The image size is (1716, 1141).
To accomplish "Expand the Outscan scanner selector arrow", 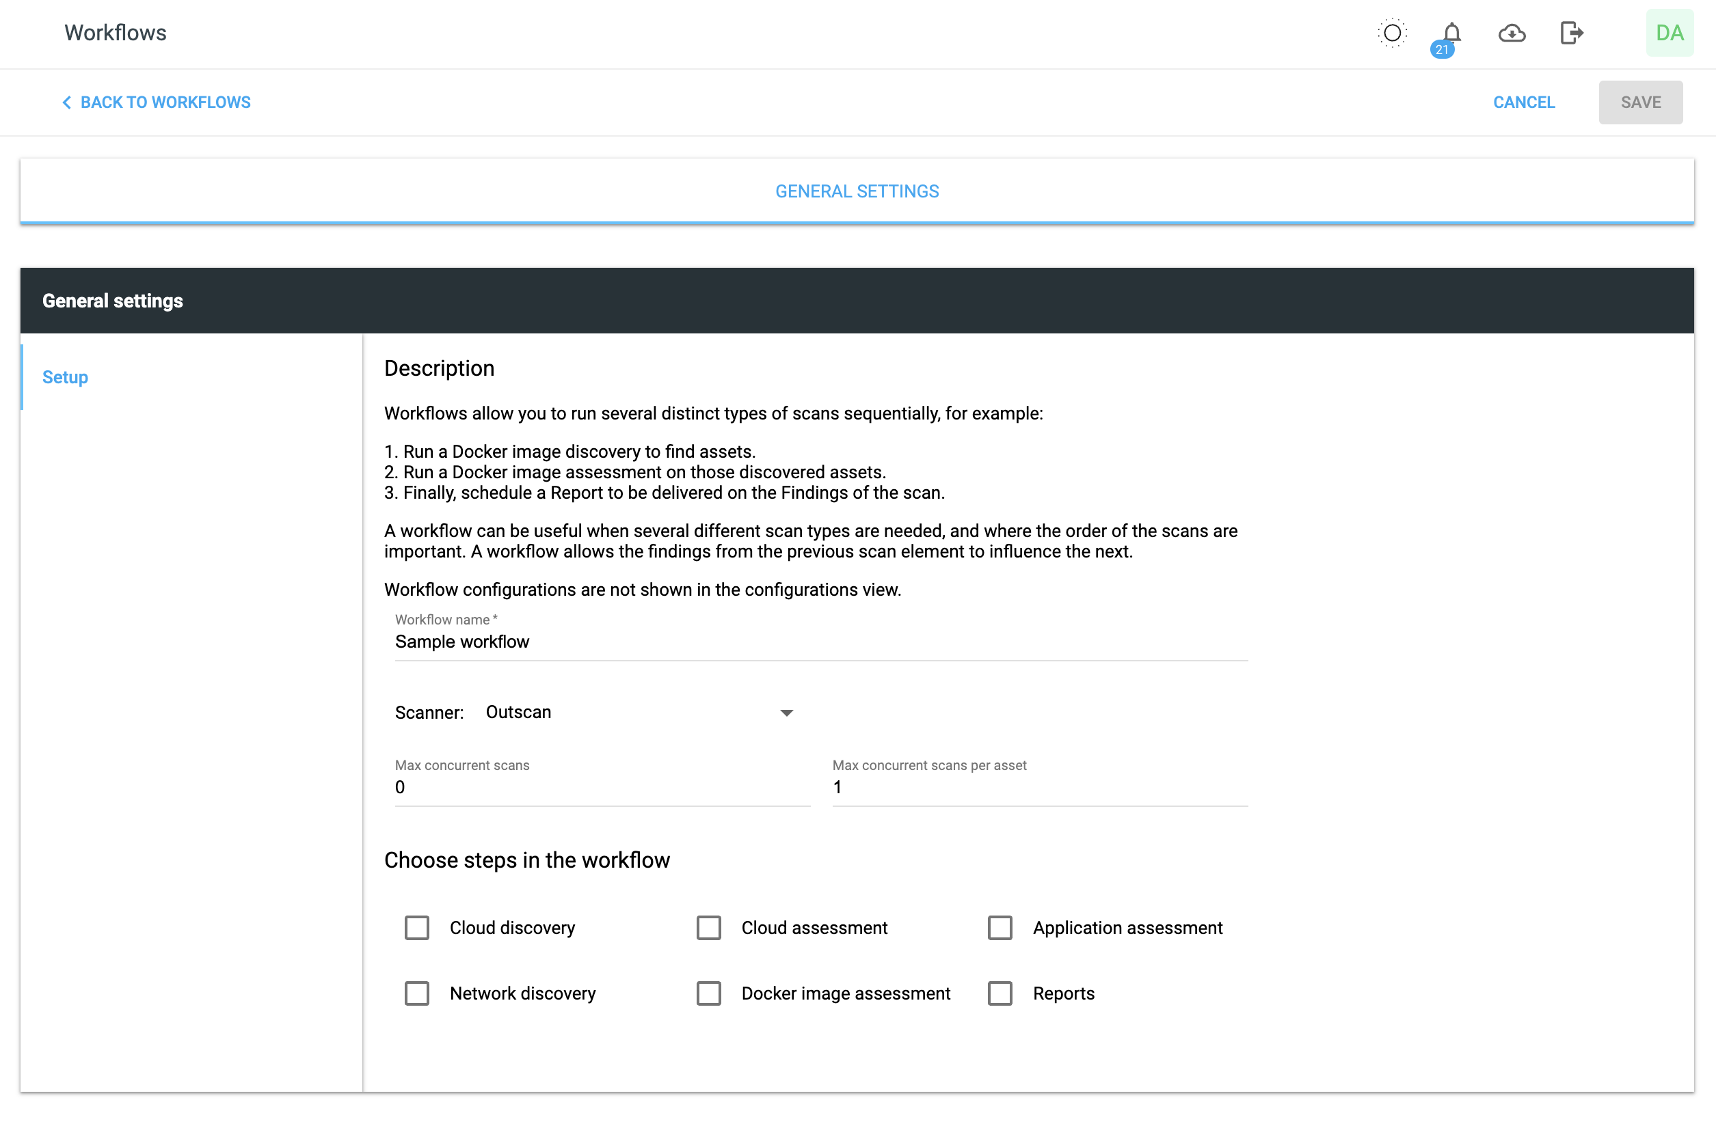I will tap(786, 713).
